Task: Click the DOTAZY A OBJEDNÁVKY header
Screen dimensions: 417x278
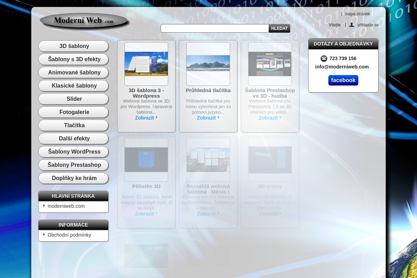Action: pyautogui.click(x=343, y=44)
